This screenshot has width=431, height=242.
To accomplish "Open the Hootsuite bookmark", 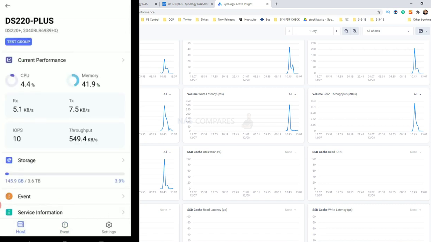I will (x=248, y=20).
